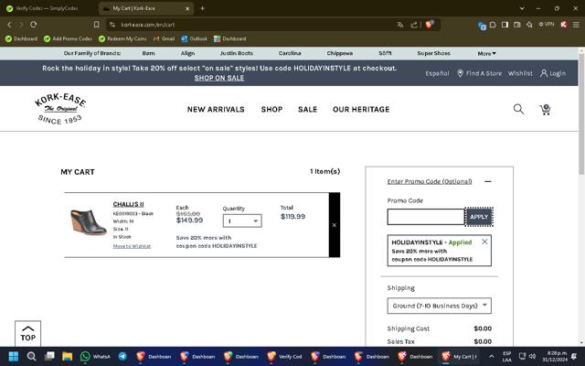The image size is (585, 366).
Task: Click the Promo Code input field
Action: coord(426,217)
